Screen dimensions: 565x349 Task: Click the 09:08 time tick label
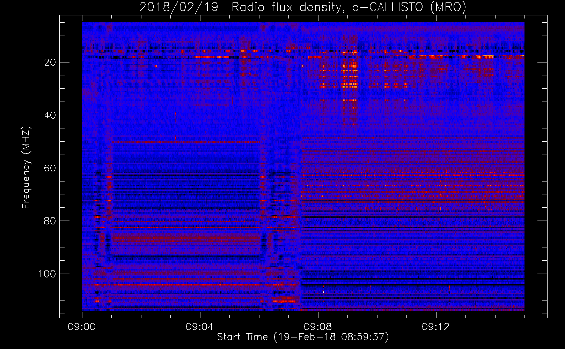tap(318, 327)
